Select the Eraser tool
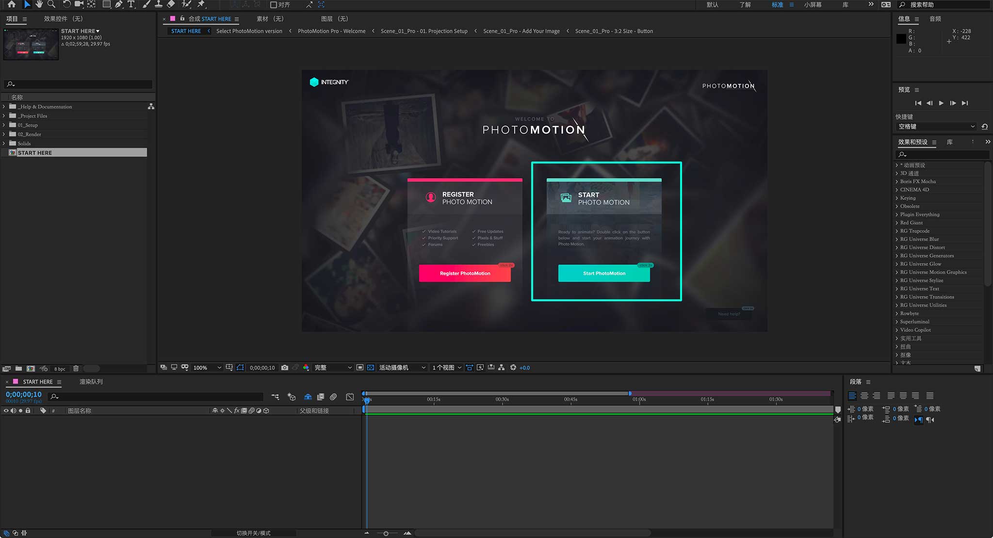Screen dimensions: 993x538 pyautogui.click(x=171, y=4)
